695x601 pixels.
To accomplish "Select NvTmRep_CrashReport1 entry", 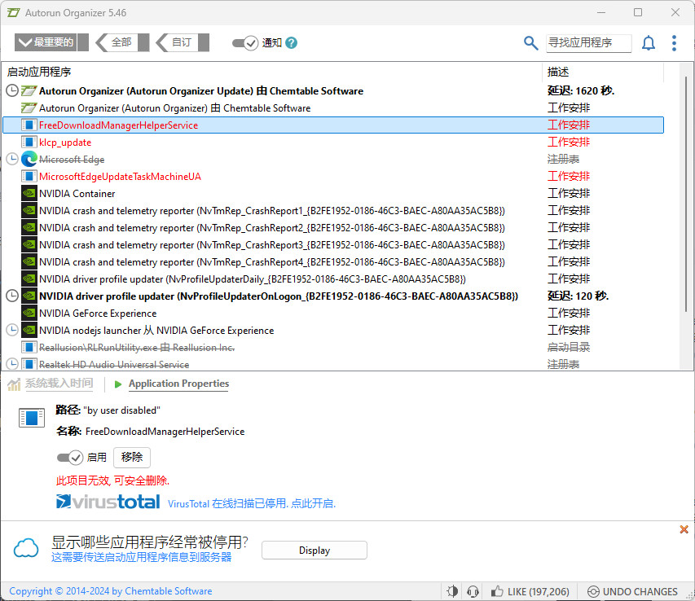I will (x=333, y=210).
